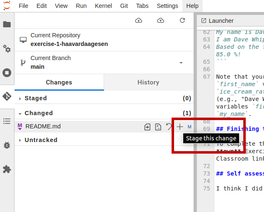Click the purple M markdown file icon
Viewport: 264px width, 212px height.
pyautogui.click(x=20, y=127)
